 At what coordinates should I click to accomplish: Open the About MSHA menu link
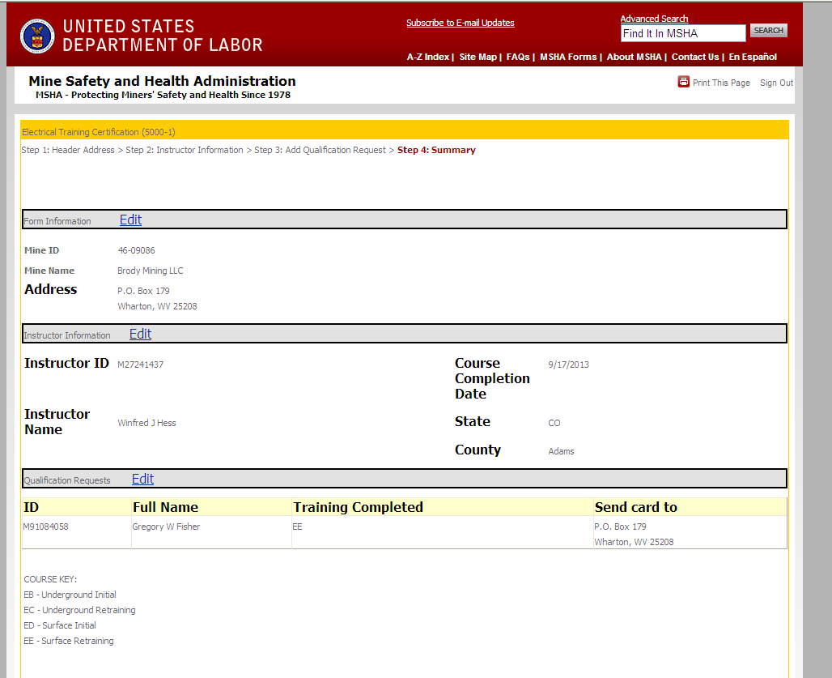pyautogui.click(x=634, y=57)
